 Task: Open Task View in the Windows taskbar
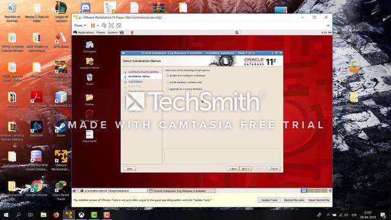31,215
